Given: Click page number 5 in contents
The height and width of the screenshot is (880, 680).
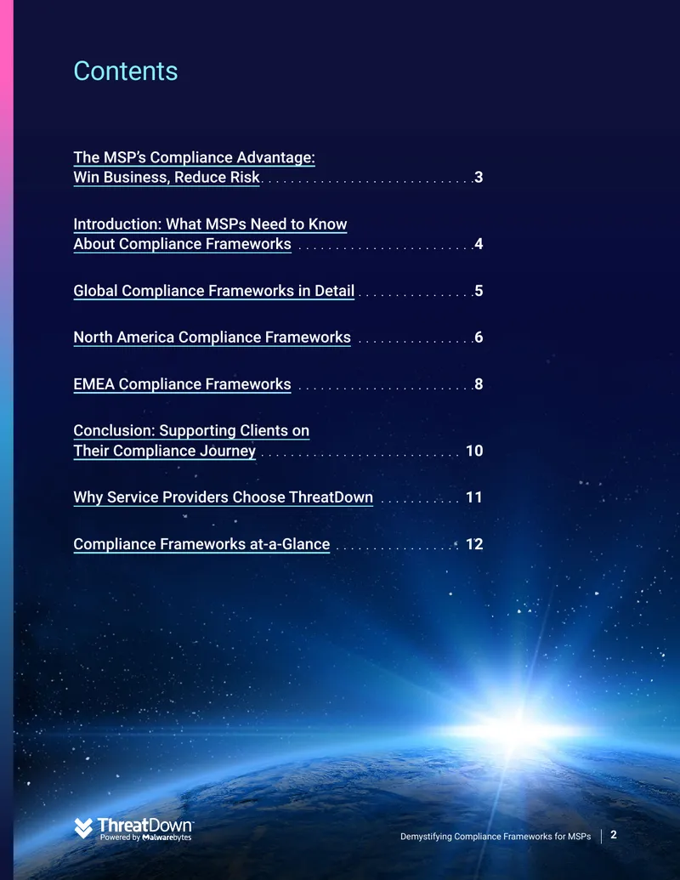Looking at the screenshot, I should [479, 291].
